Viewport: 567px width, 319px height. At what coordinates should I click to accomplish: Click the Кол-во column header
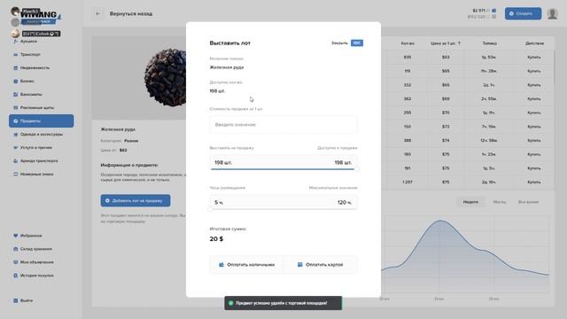tap(408, 43)
